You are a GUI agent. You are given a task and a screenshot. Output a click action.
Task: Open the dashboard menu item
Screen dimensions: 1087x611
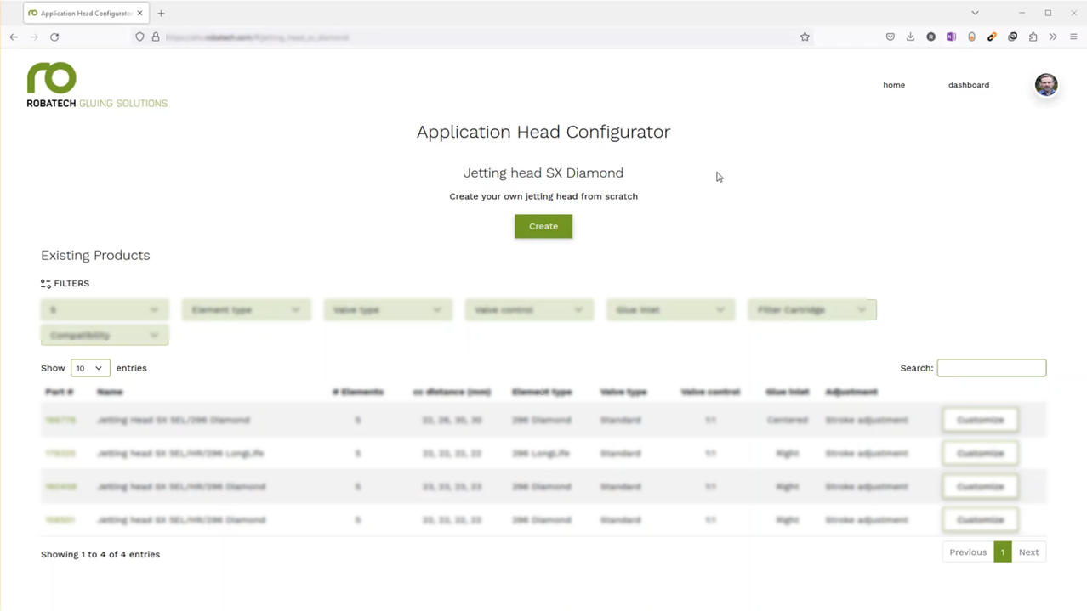(968, 85)
